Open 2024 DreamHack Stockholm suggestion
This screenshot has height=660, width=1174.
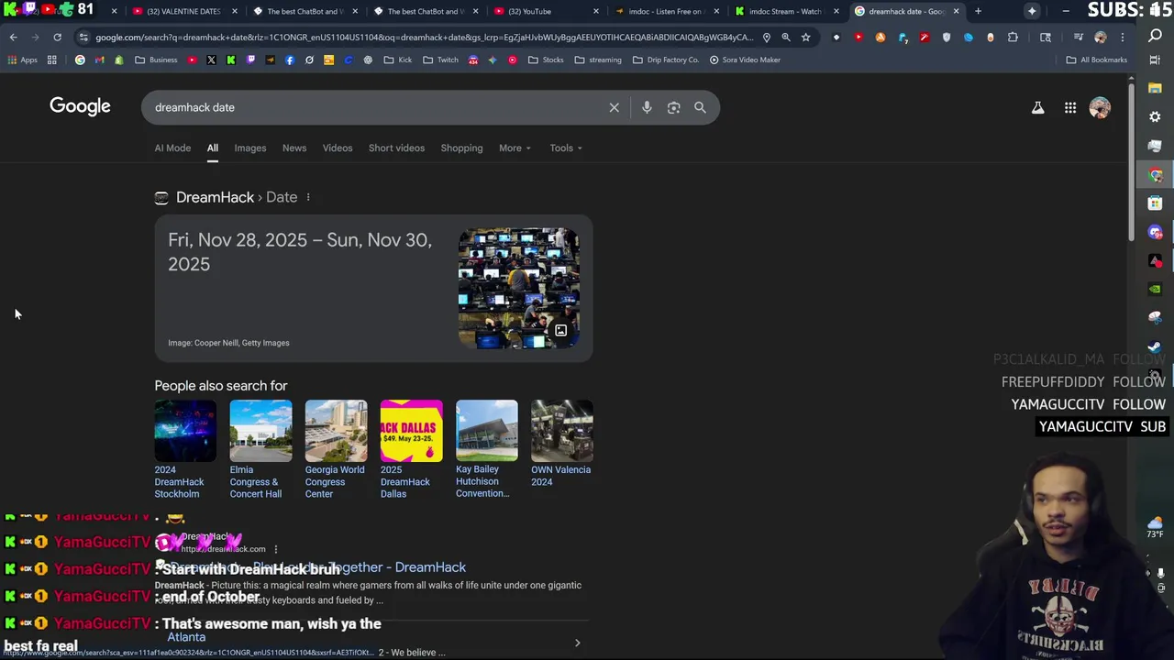(x=185, y=449)
